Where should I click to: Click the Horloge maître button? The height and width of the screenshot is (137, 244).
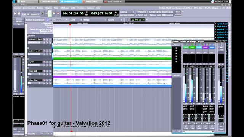[127, 15]
